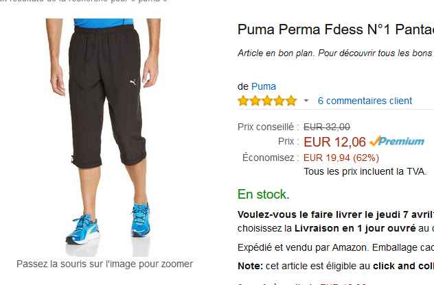Viewport: 434px width, 285px height.
Task: Click the savings amount EUR 19,94 (62%)
Action: click(341, 158)
